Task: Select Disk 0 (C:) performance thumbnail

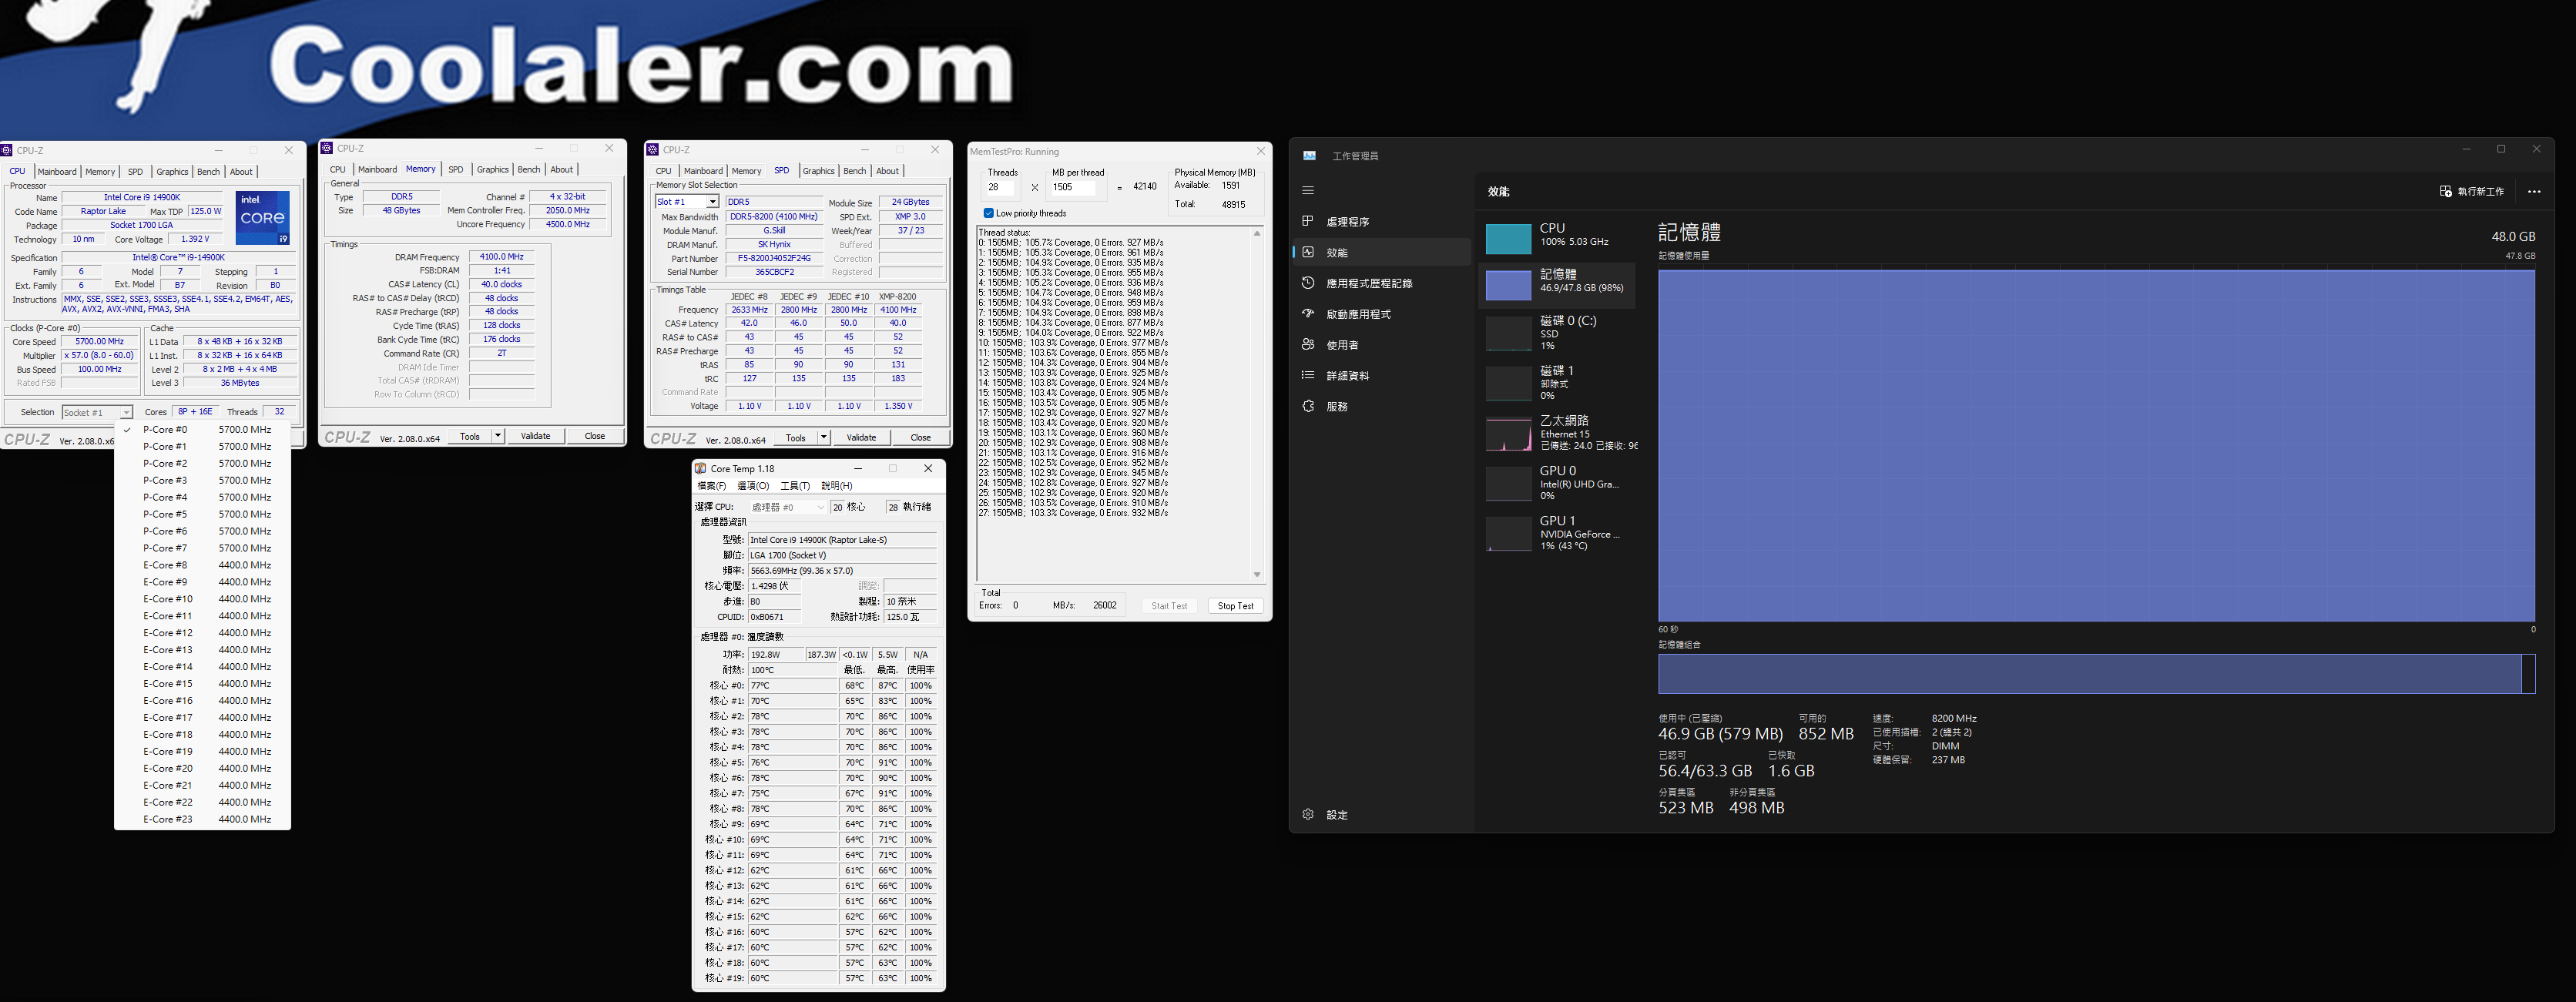Action: point(1508,333)
